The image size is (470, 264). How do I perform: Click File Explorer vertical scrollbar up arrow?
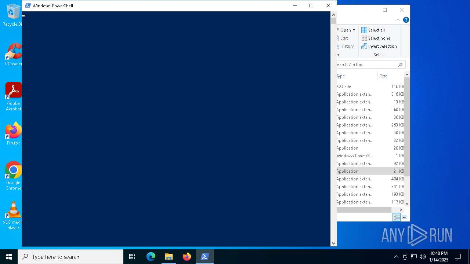(x=407, y=75)
